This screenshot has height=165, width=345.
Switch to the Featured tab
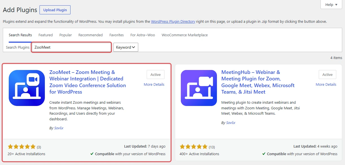(46, 35)
